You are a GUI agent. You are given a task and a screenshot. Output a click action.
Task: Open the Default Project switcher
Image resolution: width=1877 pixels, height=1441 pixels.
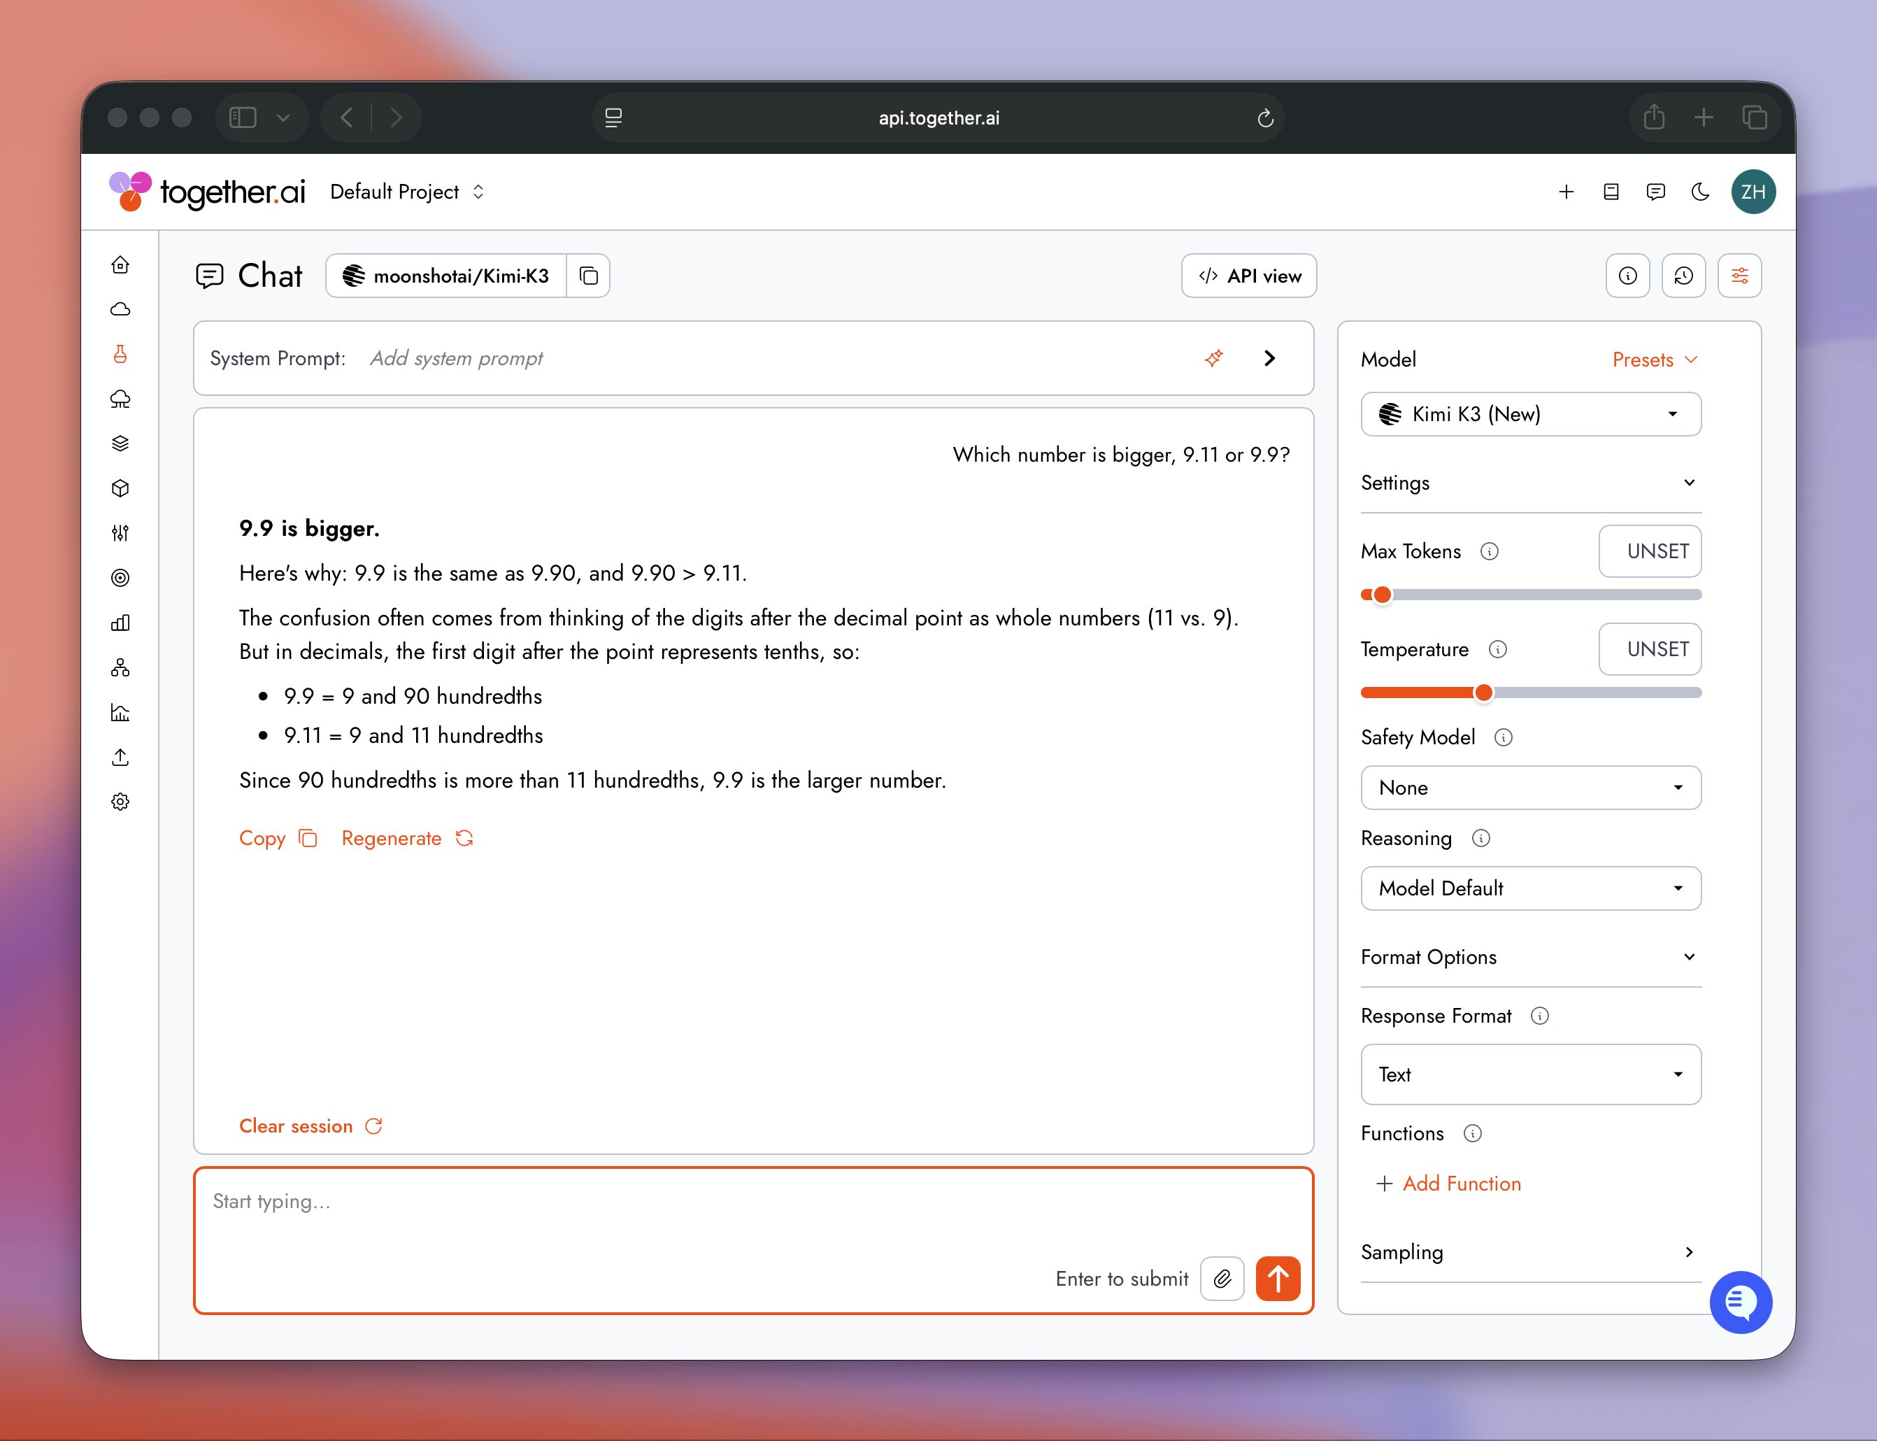click(x=407, y=191)
